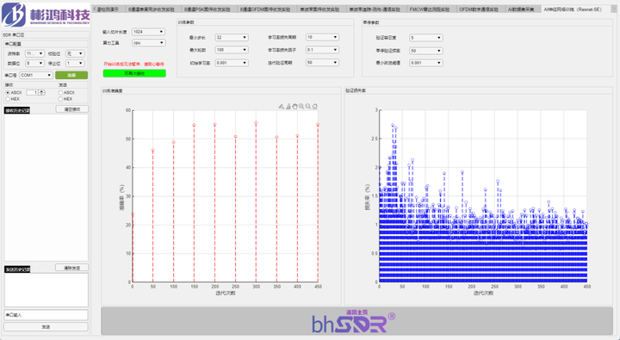Open the max epochs dropdown showing 100

point(232,50)
